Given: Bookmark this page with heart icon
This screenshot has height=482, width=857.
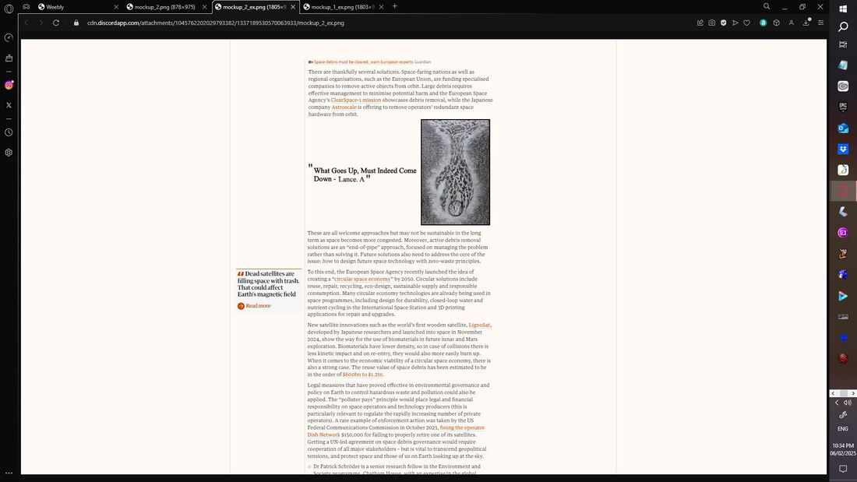Looking at the screenshot, I should pyautogui.click(x=746, y=23).
